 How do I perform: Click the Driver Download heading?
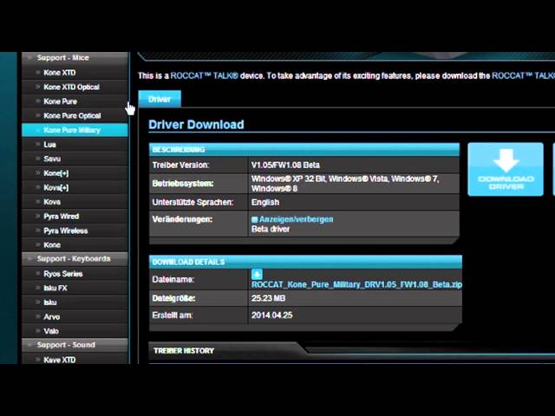(x=196, y=125)
